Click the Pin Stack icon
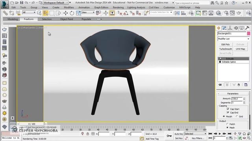 pyautogui.click(x=220, y=85)
